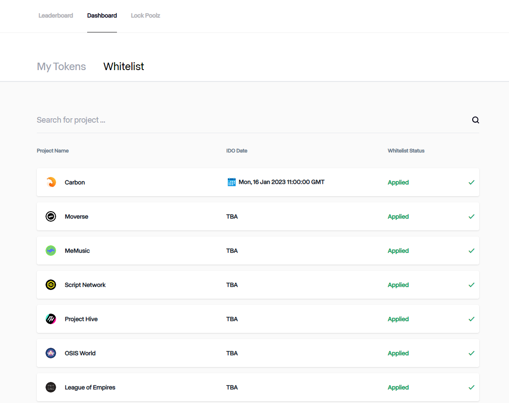Click Applied status in OSIS World row
Screen dimensions: 509x403
point(398,354)
